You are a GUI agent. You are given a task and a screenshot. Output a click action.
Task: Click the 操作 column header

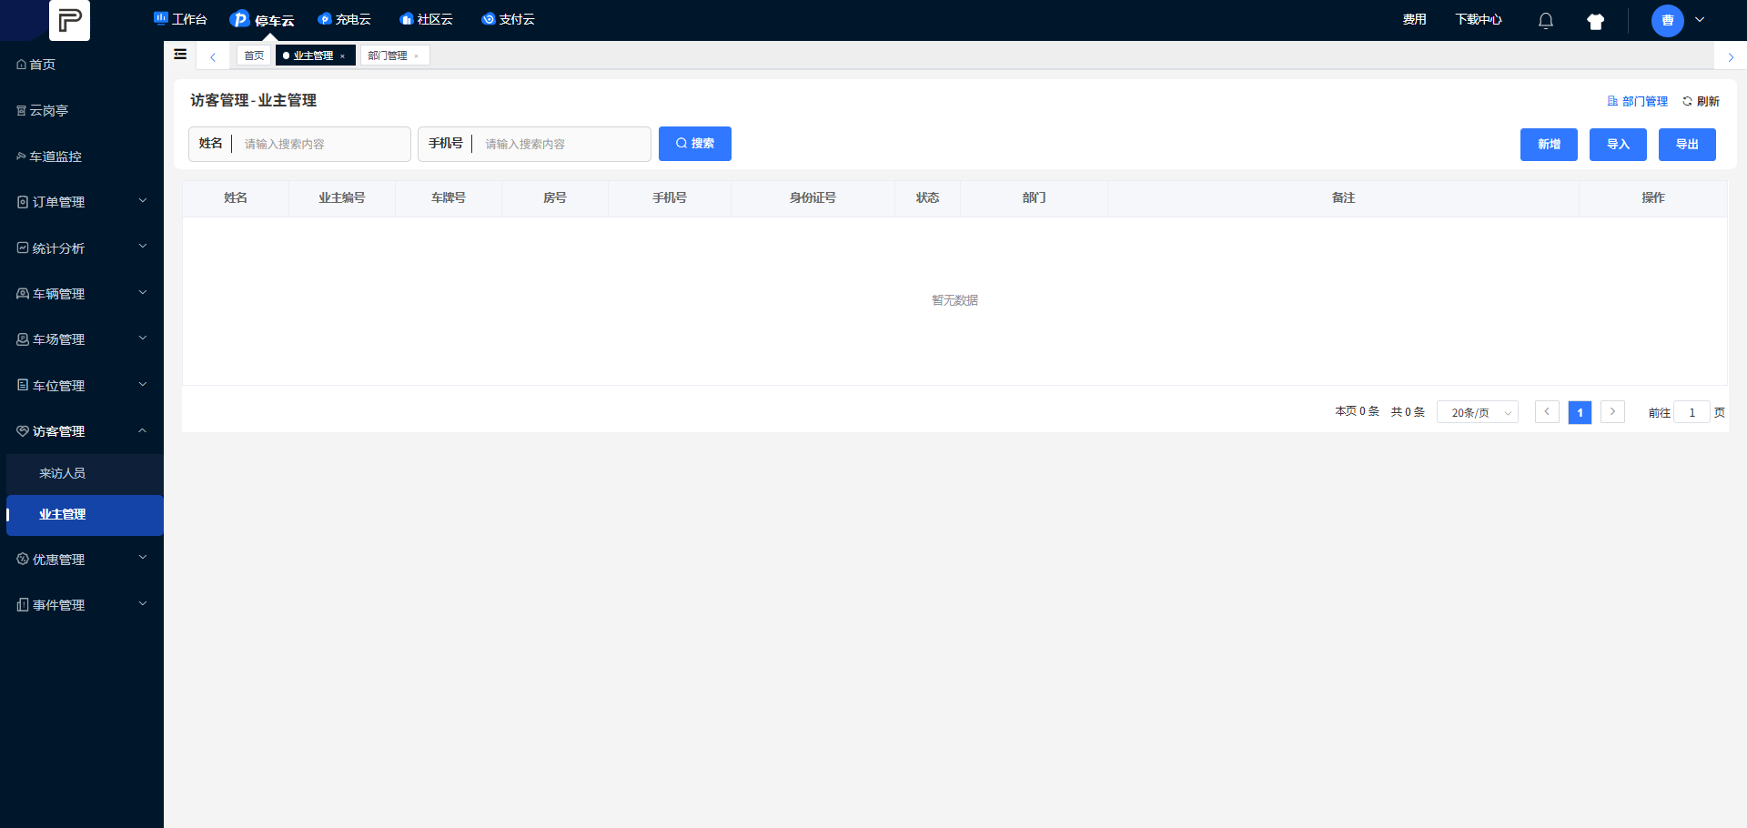(1653, 197)
